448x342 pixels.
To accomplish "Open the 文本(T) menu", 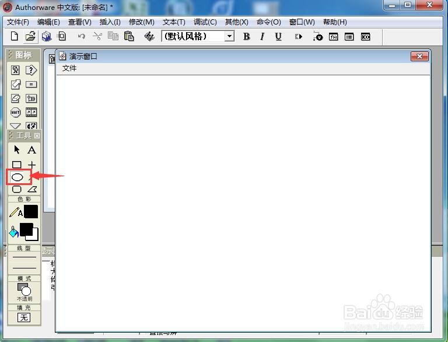I will [x=174, y=22].
